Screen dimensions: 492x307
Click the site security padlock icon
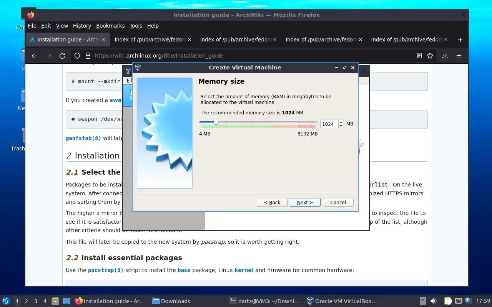click(x=88, y=56)
